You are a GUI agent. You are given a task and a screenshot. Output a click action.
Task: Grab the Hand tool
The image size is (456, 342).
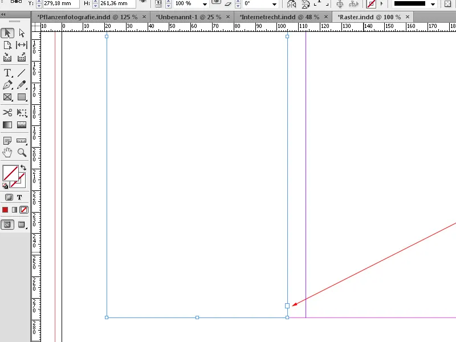7,153
